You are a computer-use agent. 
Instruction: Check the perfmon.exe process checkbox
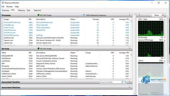(x=2, y=38)
